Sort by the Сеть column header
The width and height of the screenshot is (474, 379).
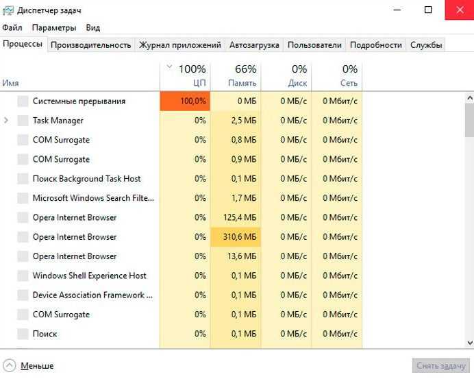337,77
